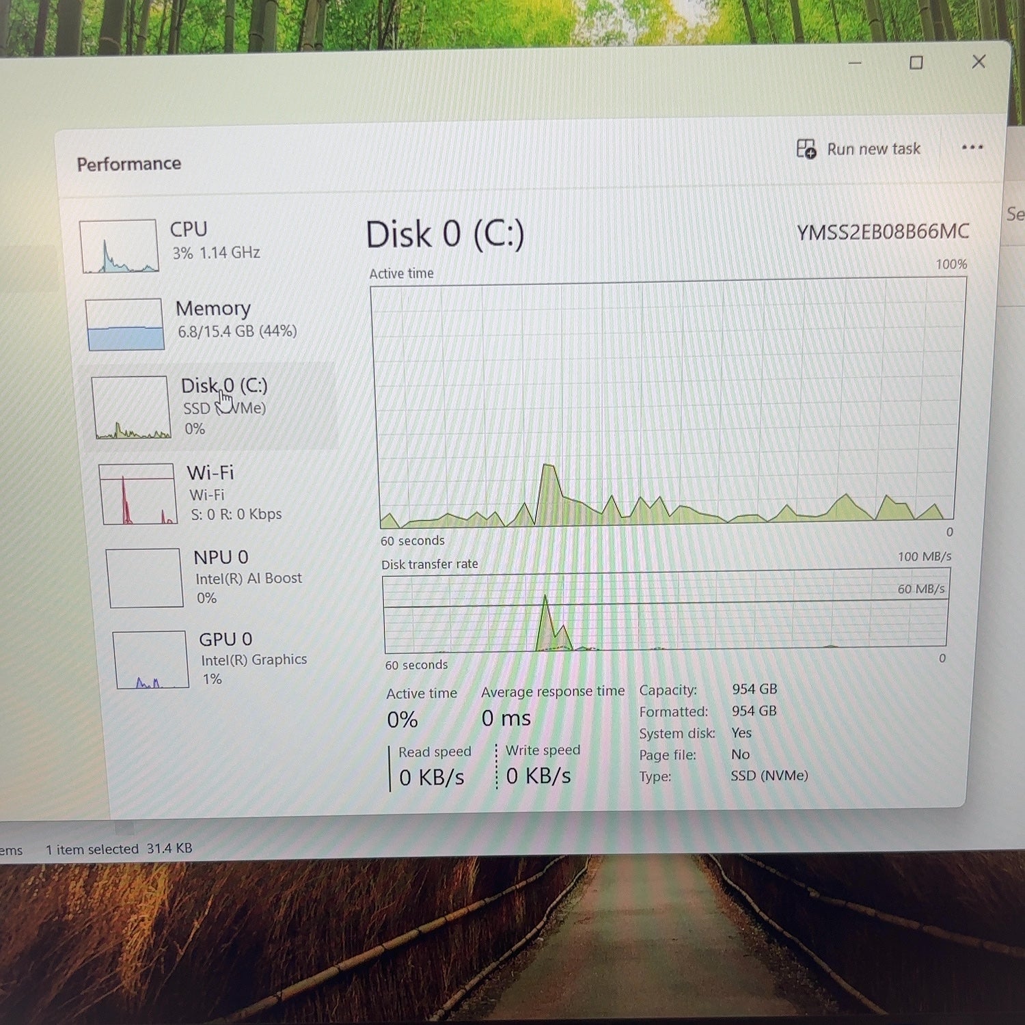Select the Disk 0 (C:) sidebar graph
Image resolution: width=1025 pixels, height=1025 pixels.
coord(131,407)
